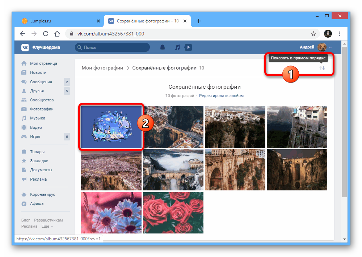362x257 pixels.
Task: Open Сообщения in the sidebar
Action: 41,82
